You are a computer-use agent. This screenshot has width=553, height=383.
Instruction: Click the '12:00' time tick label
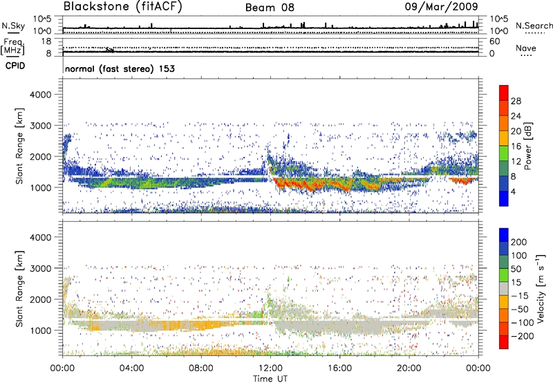coord(270,368)
